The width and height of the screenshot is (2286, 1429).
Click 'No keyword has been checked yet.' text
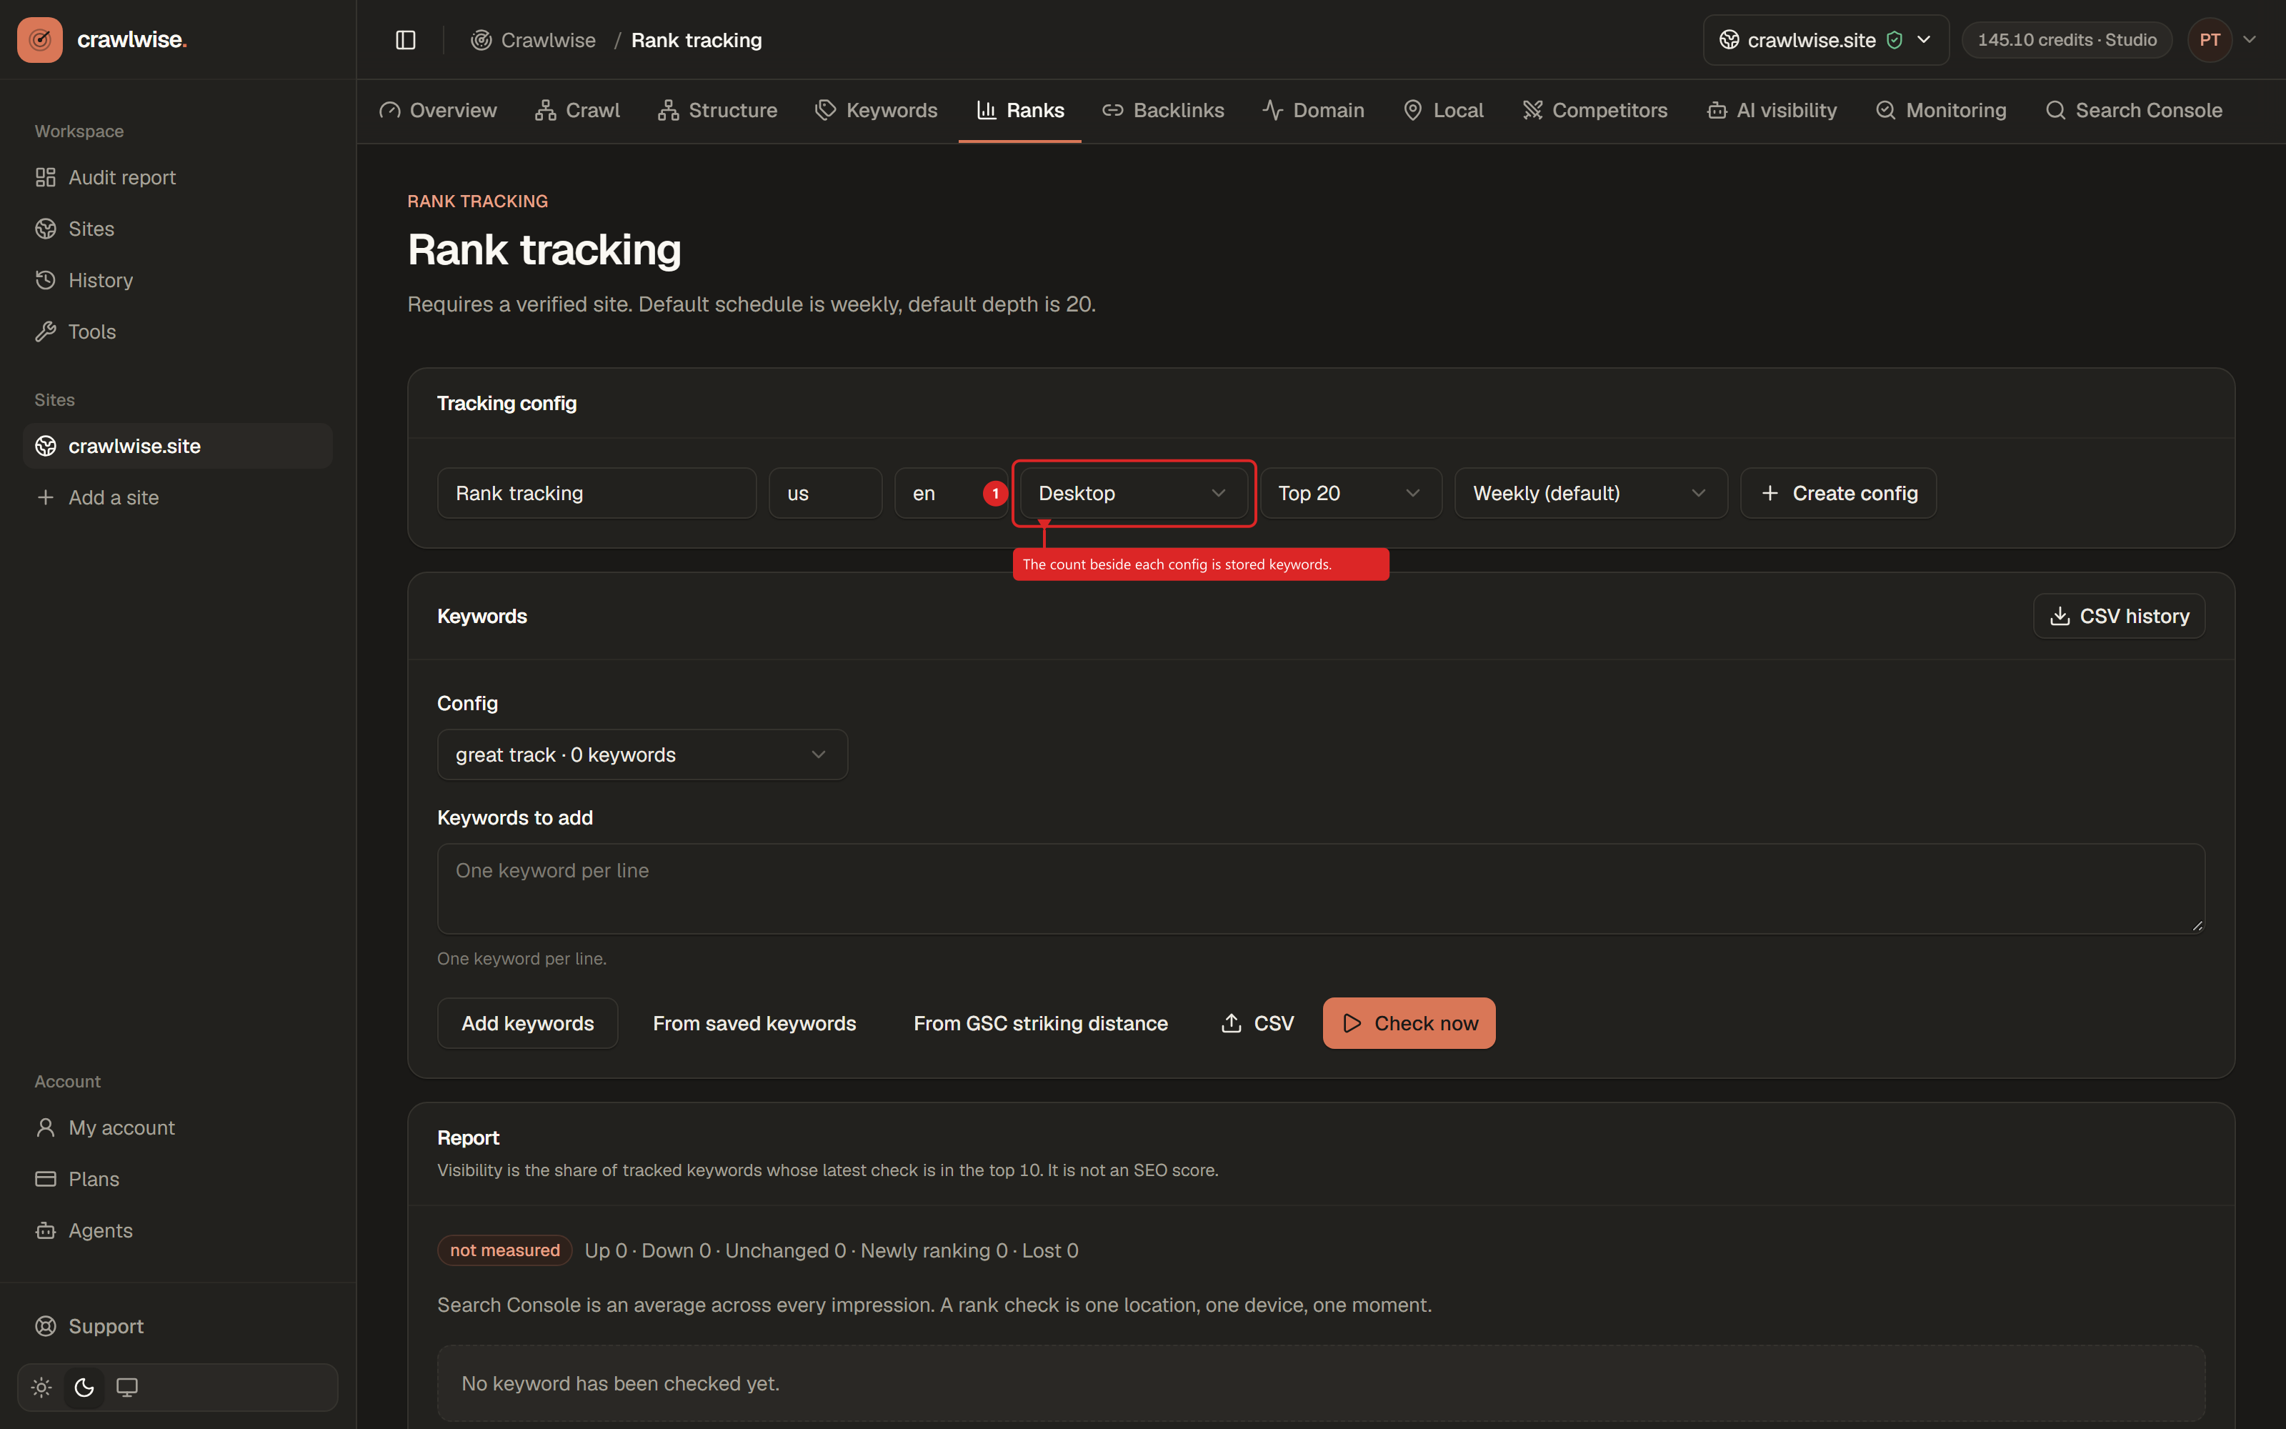(x=621, y=1384)
